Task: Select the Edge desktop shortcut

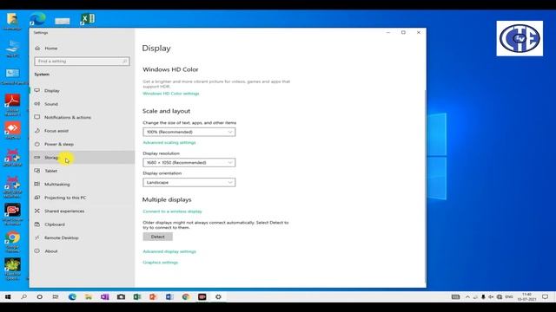Action: 37,19
